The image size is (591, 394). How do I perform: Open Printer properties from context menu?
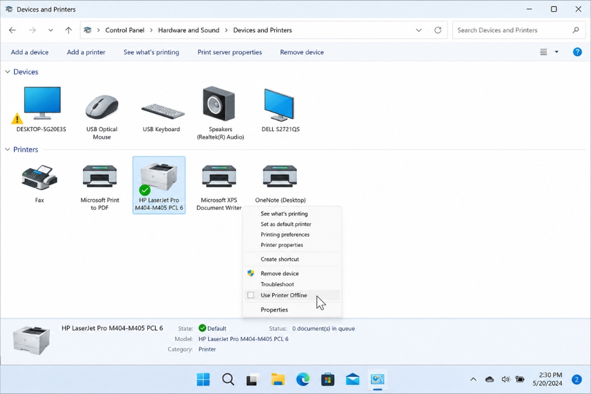point(281,245)
